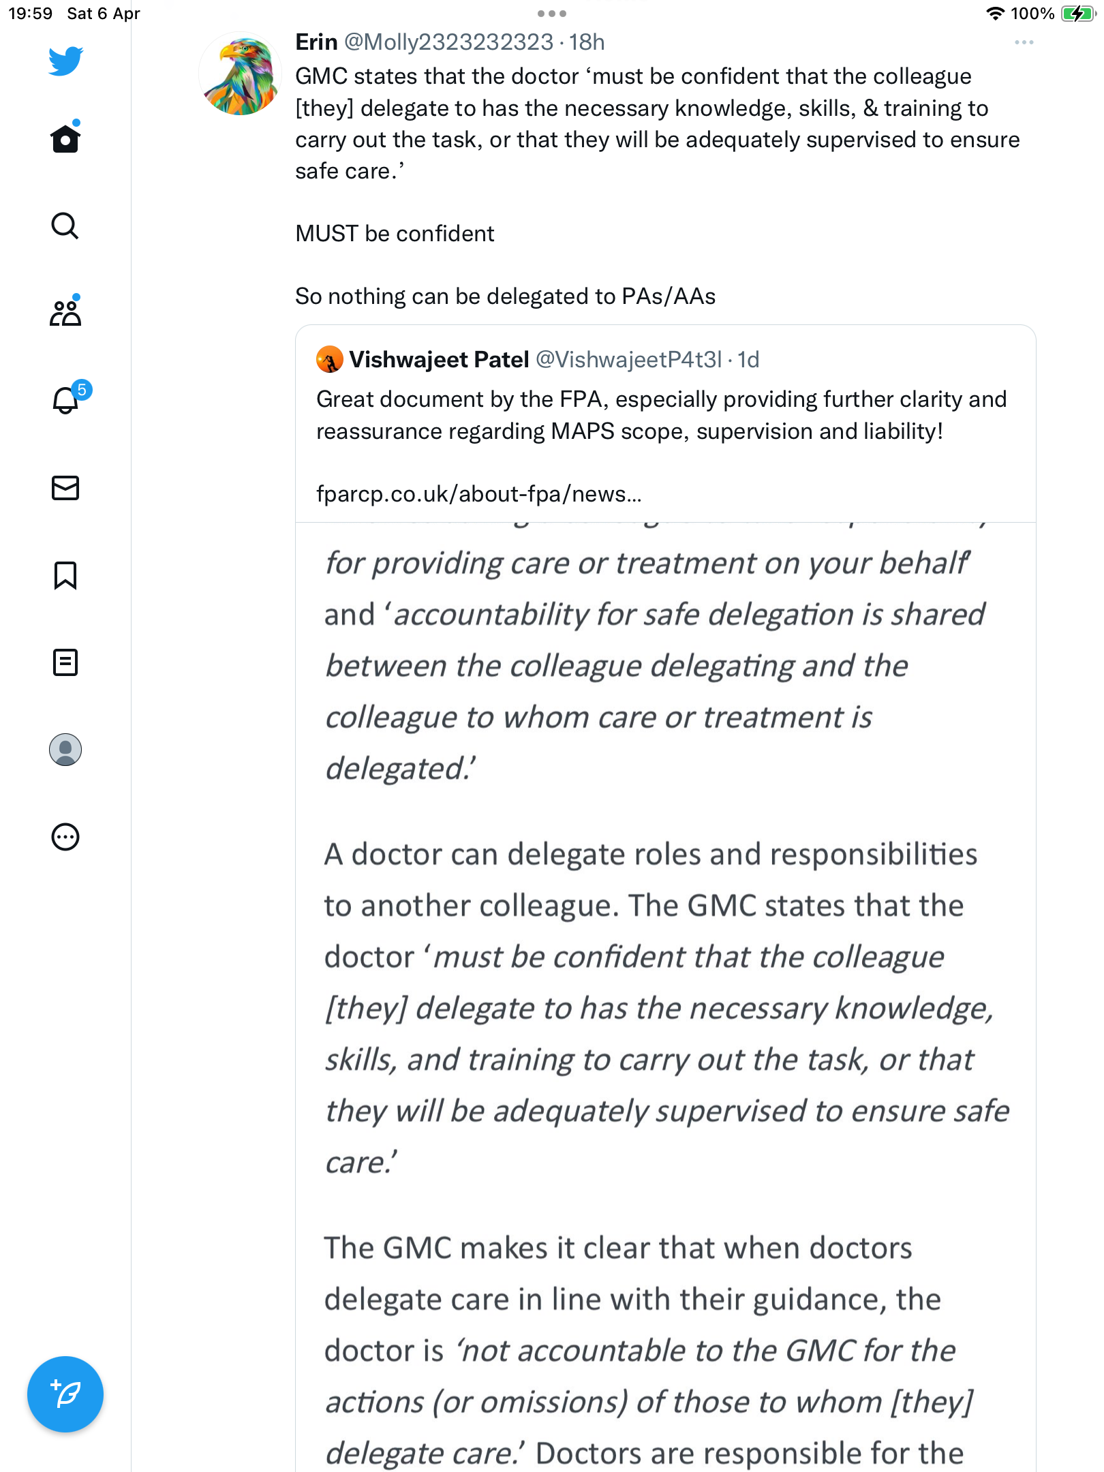Open the tweet's three-dot options menu

[1024, 42]
